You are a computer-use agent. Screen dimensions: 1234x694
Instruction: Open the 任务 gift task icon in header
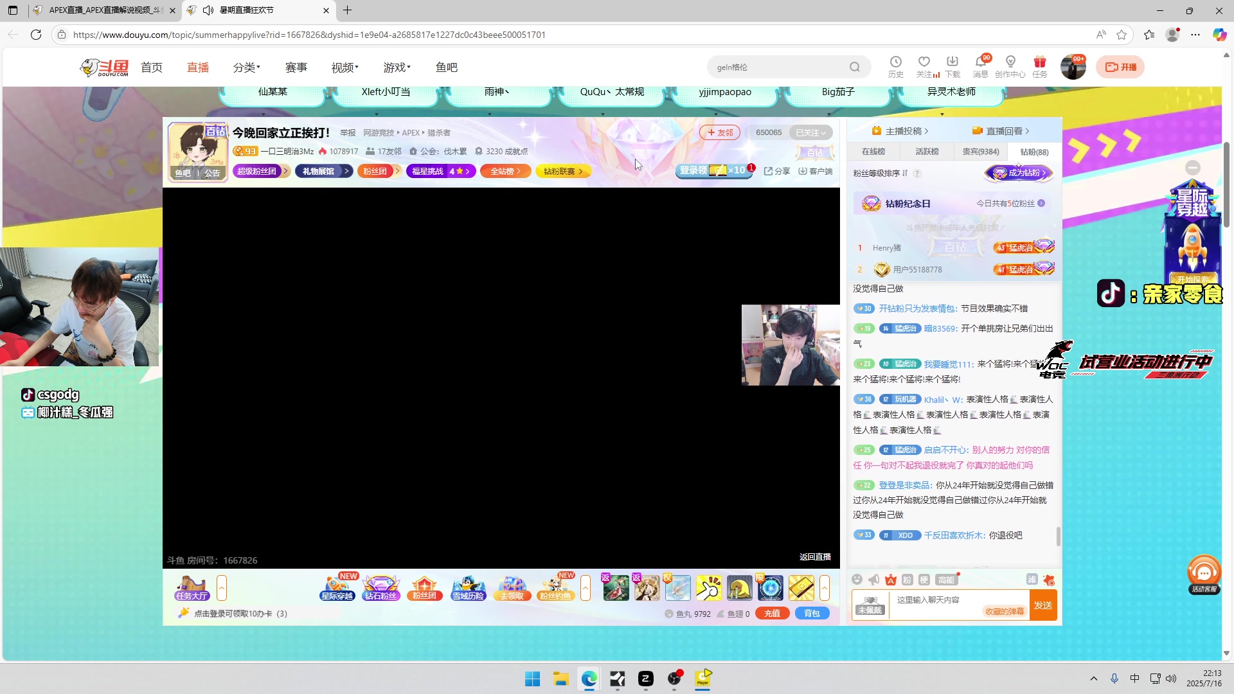coord(1040,66)
